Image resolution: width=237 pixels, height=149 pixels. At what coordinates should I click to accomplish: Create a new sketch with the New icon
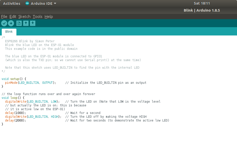point(19,23)
